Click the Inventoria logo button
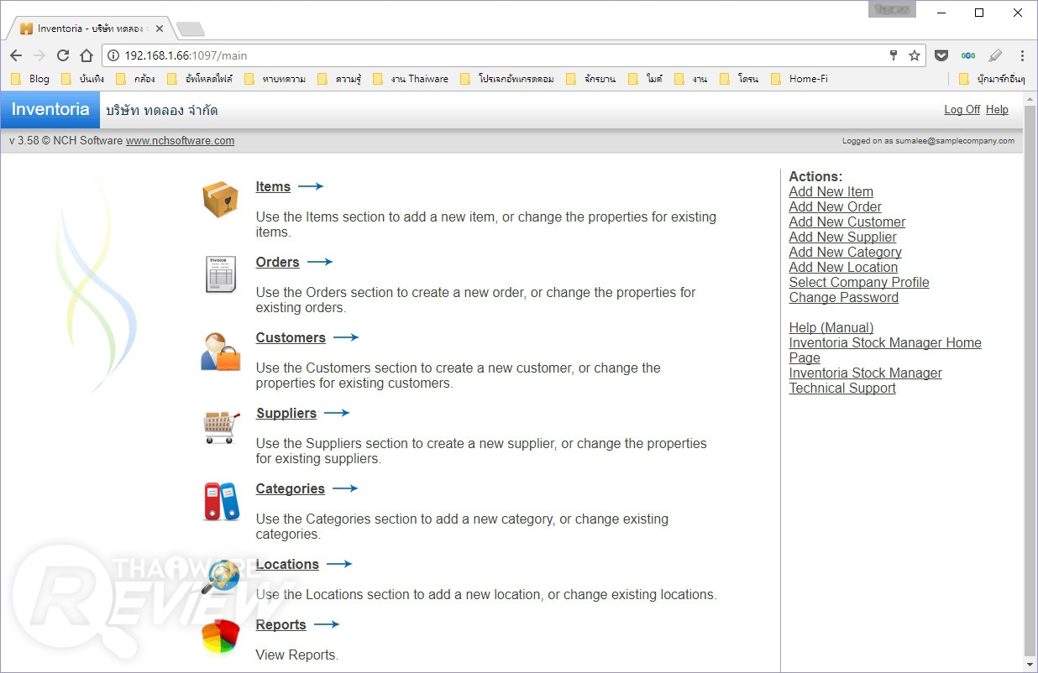The height and width of the screenshot is (673, 1038). point(50,110)
